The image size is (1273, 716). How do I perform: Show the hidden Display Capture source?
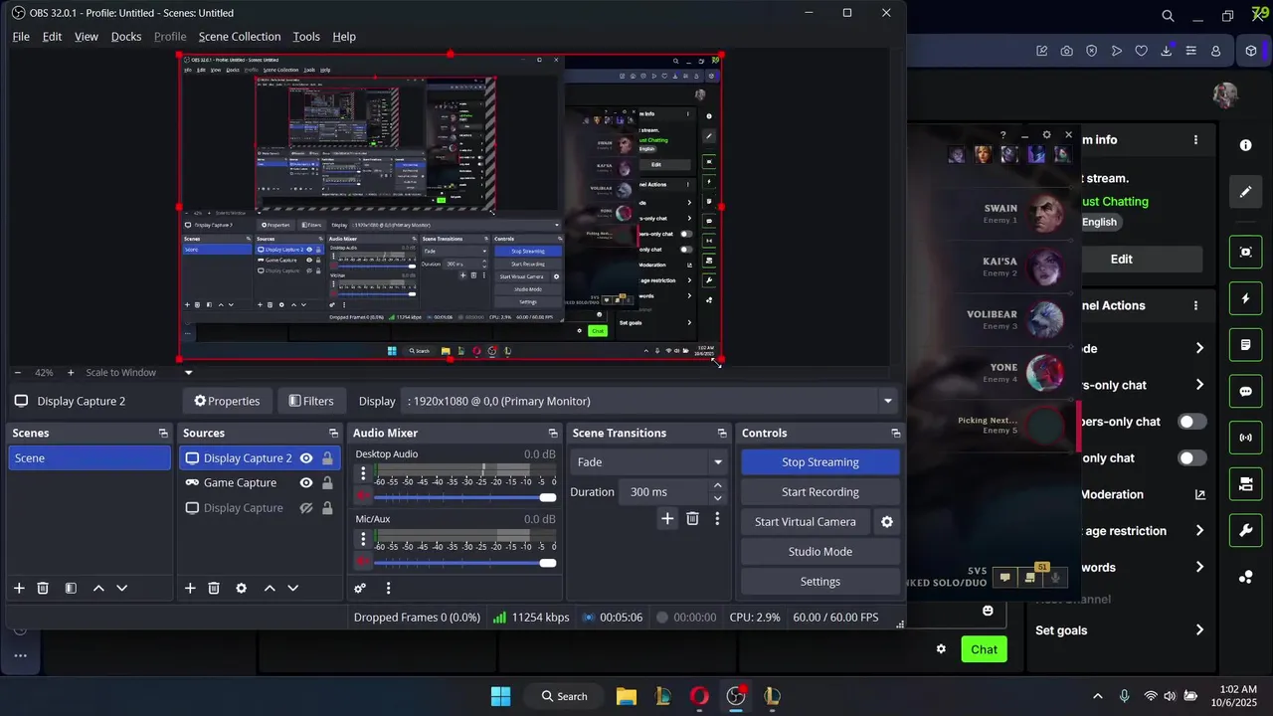tap(306, 508)
